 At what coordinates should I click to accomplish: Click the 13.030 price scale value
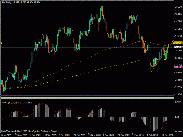pyautogui.click(x=178, y=94)
